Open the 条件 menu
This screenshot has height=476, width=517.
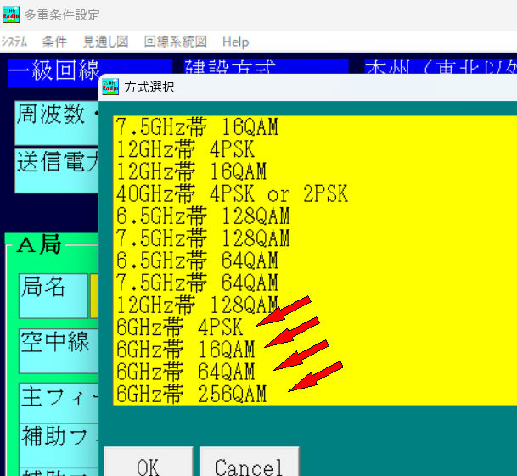55,42
